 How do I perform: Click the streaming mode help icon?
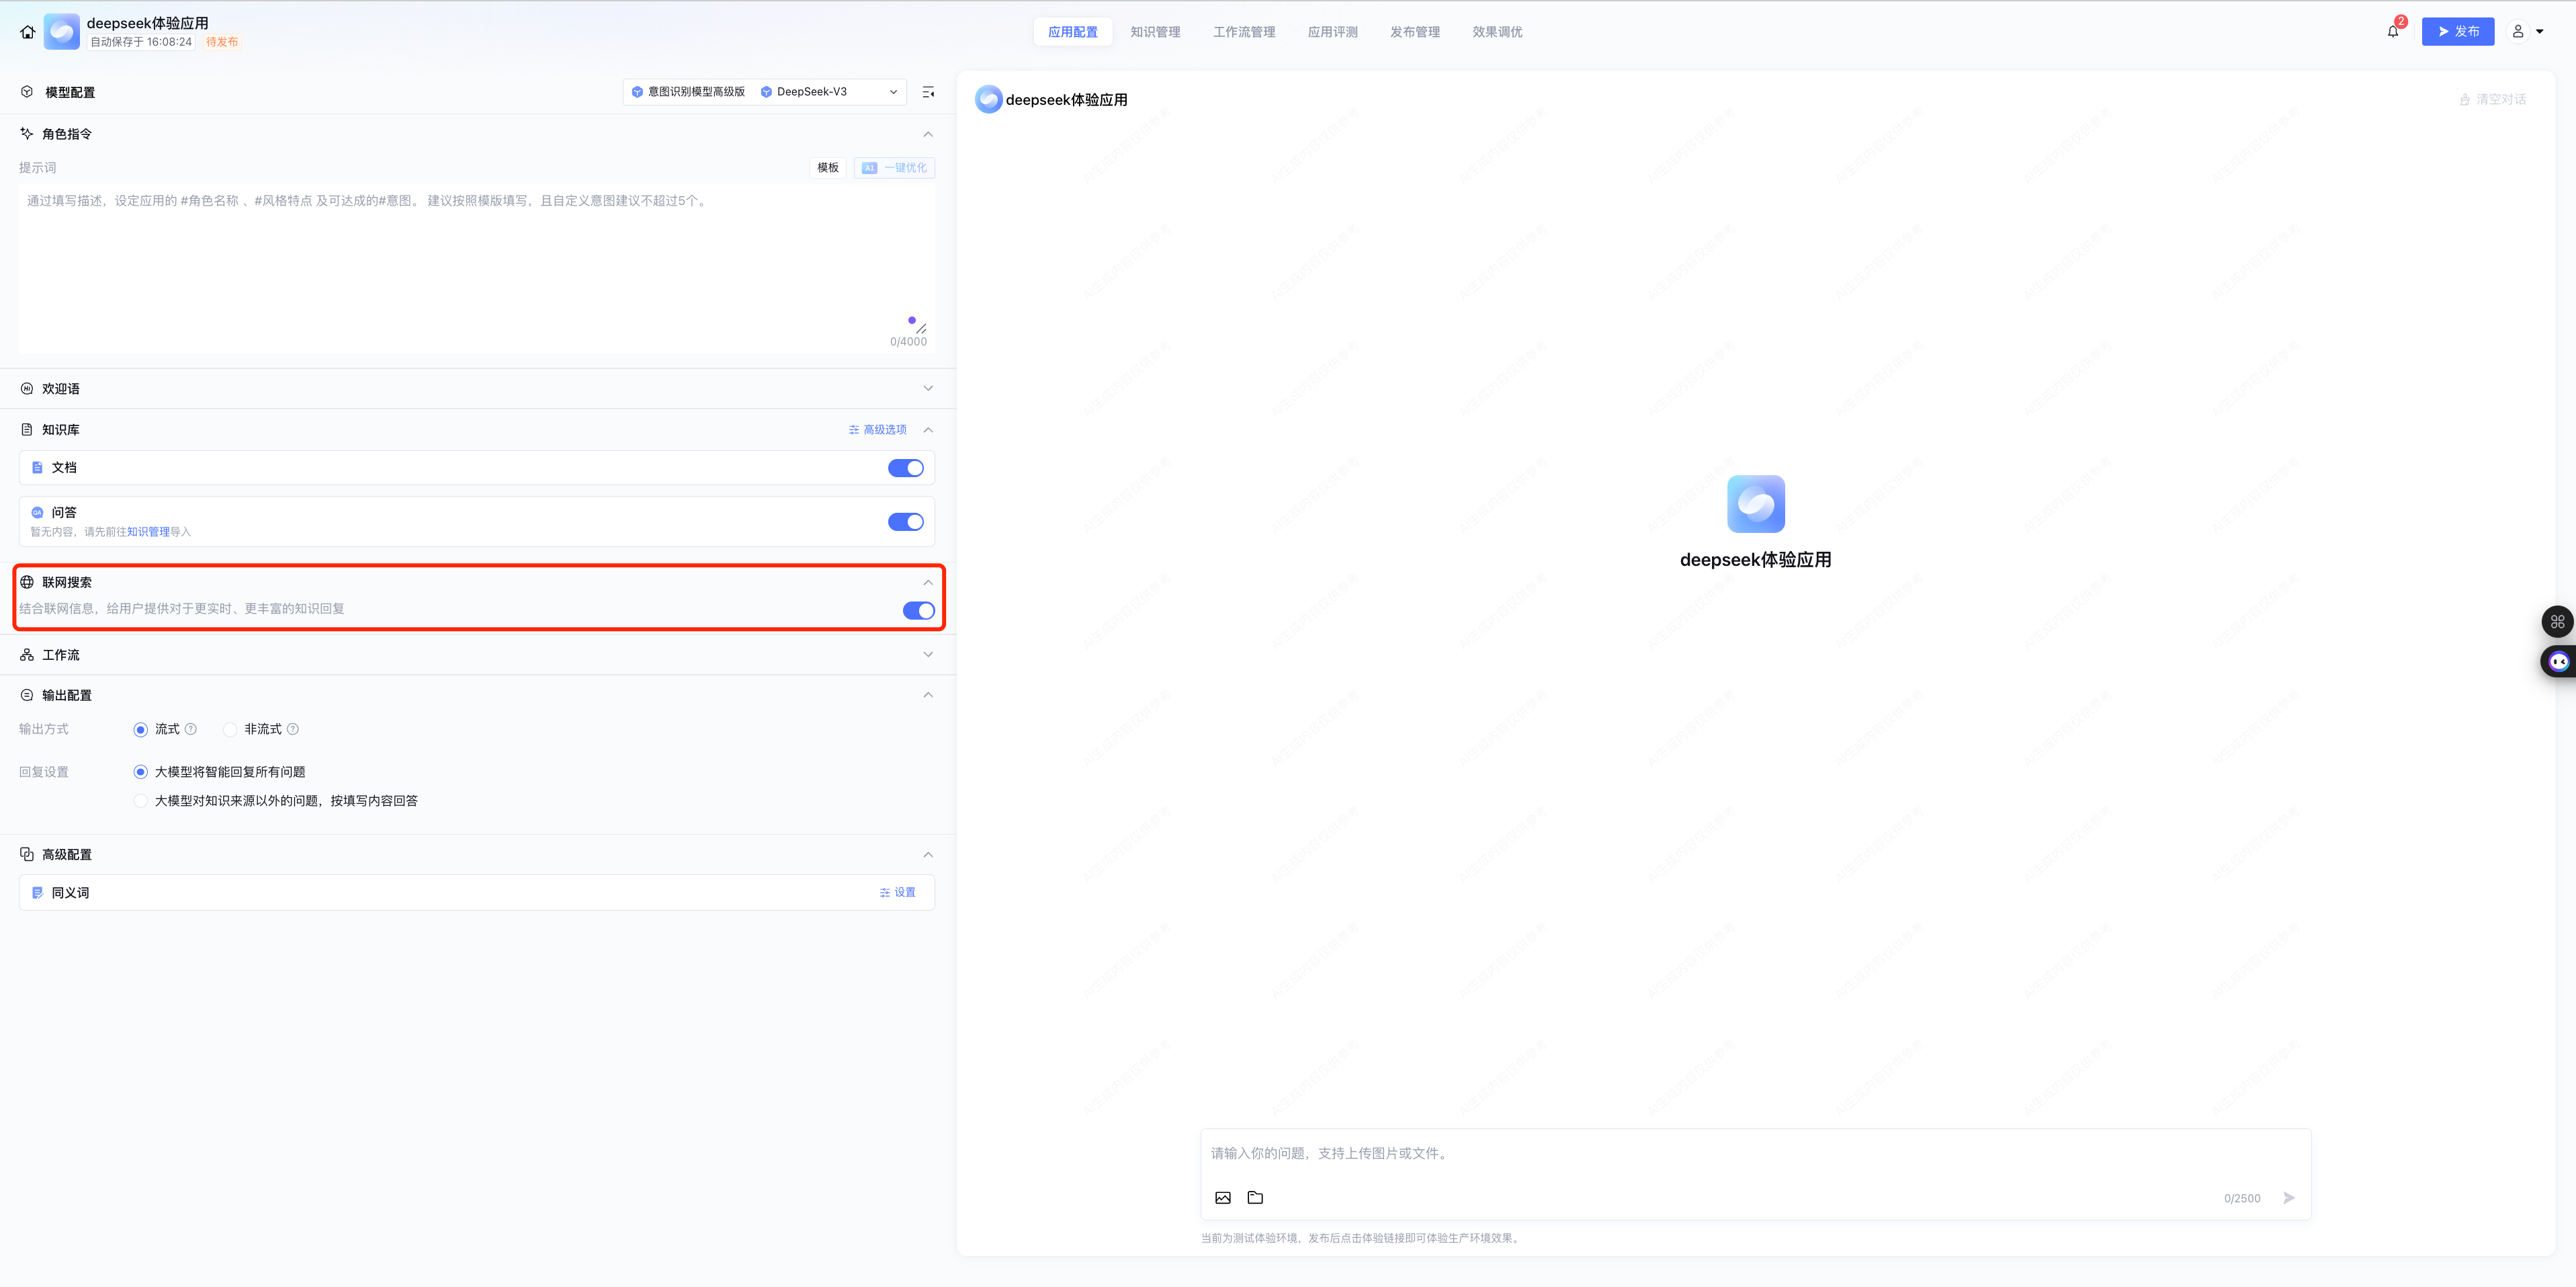pyautogui.click(x=191, y=729)
